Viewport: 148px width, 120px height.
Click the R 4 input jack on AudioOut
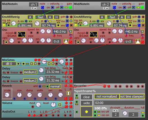tap(70, 115)
